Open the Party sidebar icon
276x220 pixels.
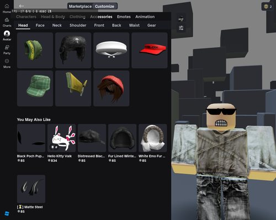click(7, 50)
